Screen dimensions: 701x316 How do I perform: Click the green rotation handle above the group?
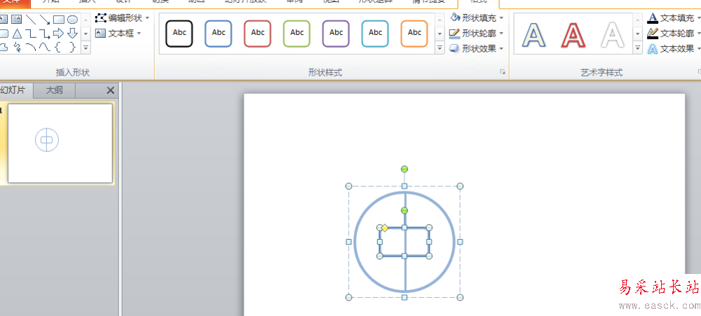pyautogui.click(x=404, y=169)
